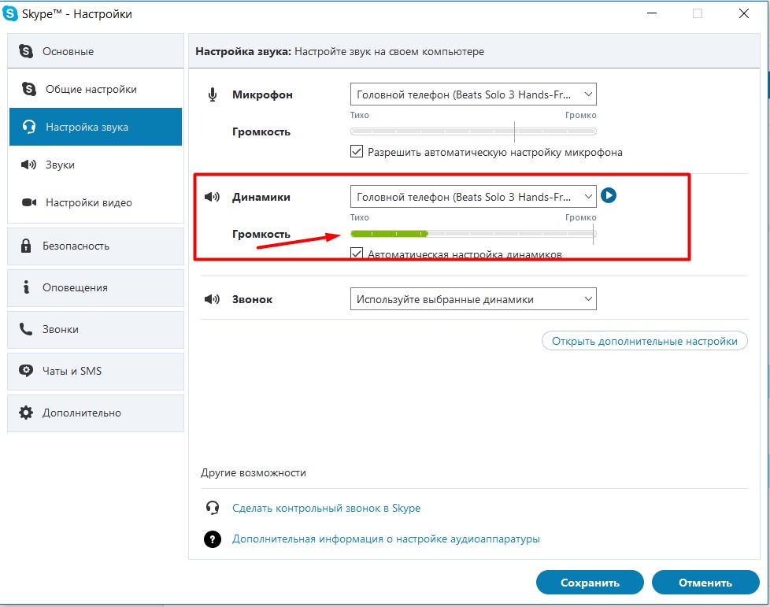Click the Skype logo in title bar
770x607 pixels.
9,13
